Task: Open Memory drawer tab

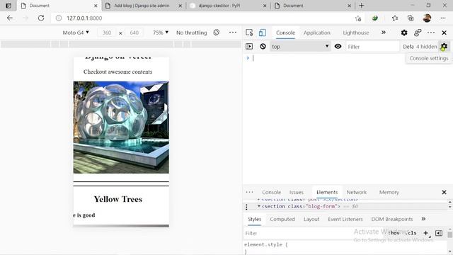Action: (389, 192)
